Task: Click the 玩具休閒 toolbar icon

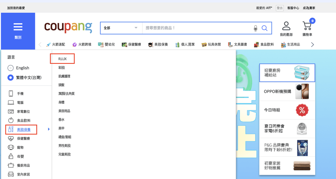Action: tap(204, 45)
